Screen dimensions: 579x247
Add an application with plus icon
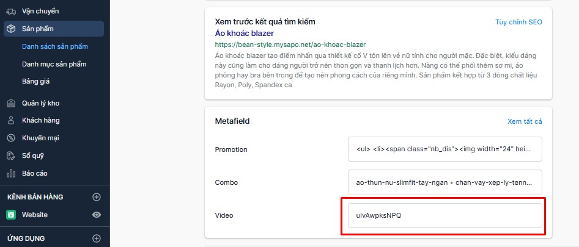[x=97, y=238]
